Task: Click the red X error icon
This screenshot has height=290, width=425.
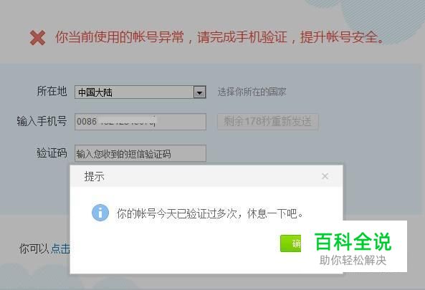Action: point(37,38)
